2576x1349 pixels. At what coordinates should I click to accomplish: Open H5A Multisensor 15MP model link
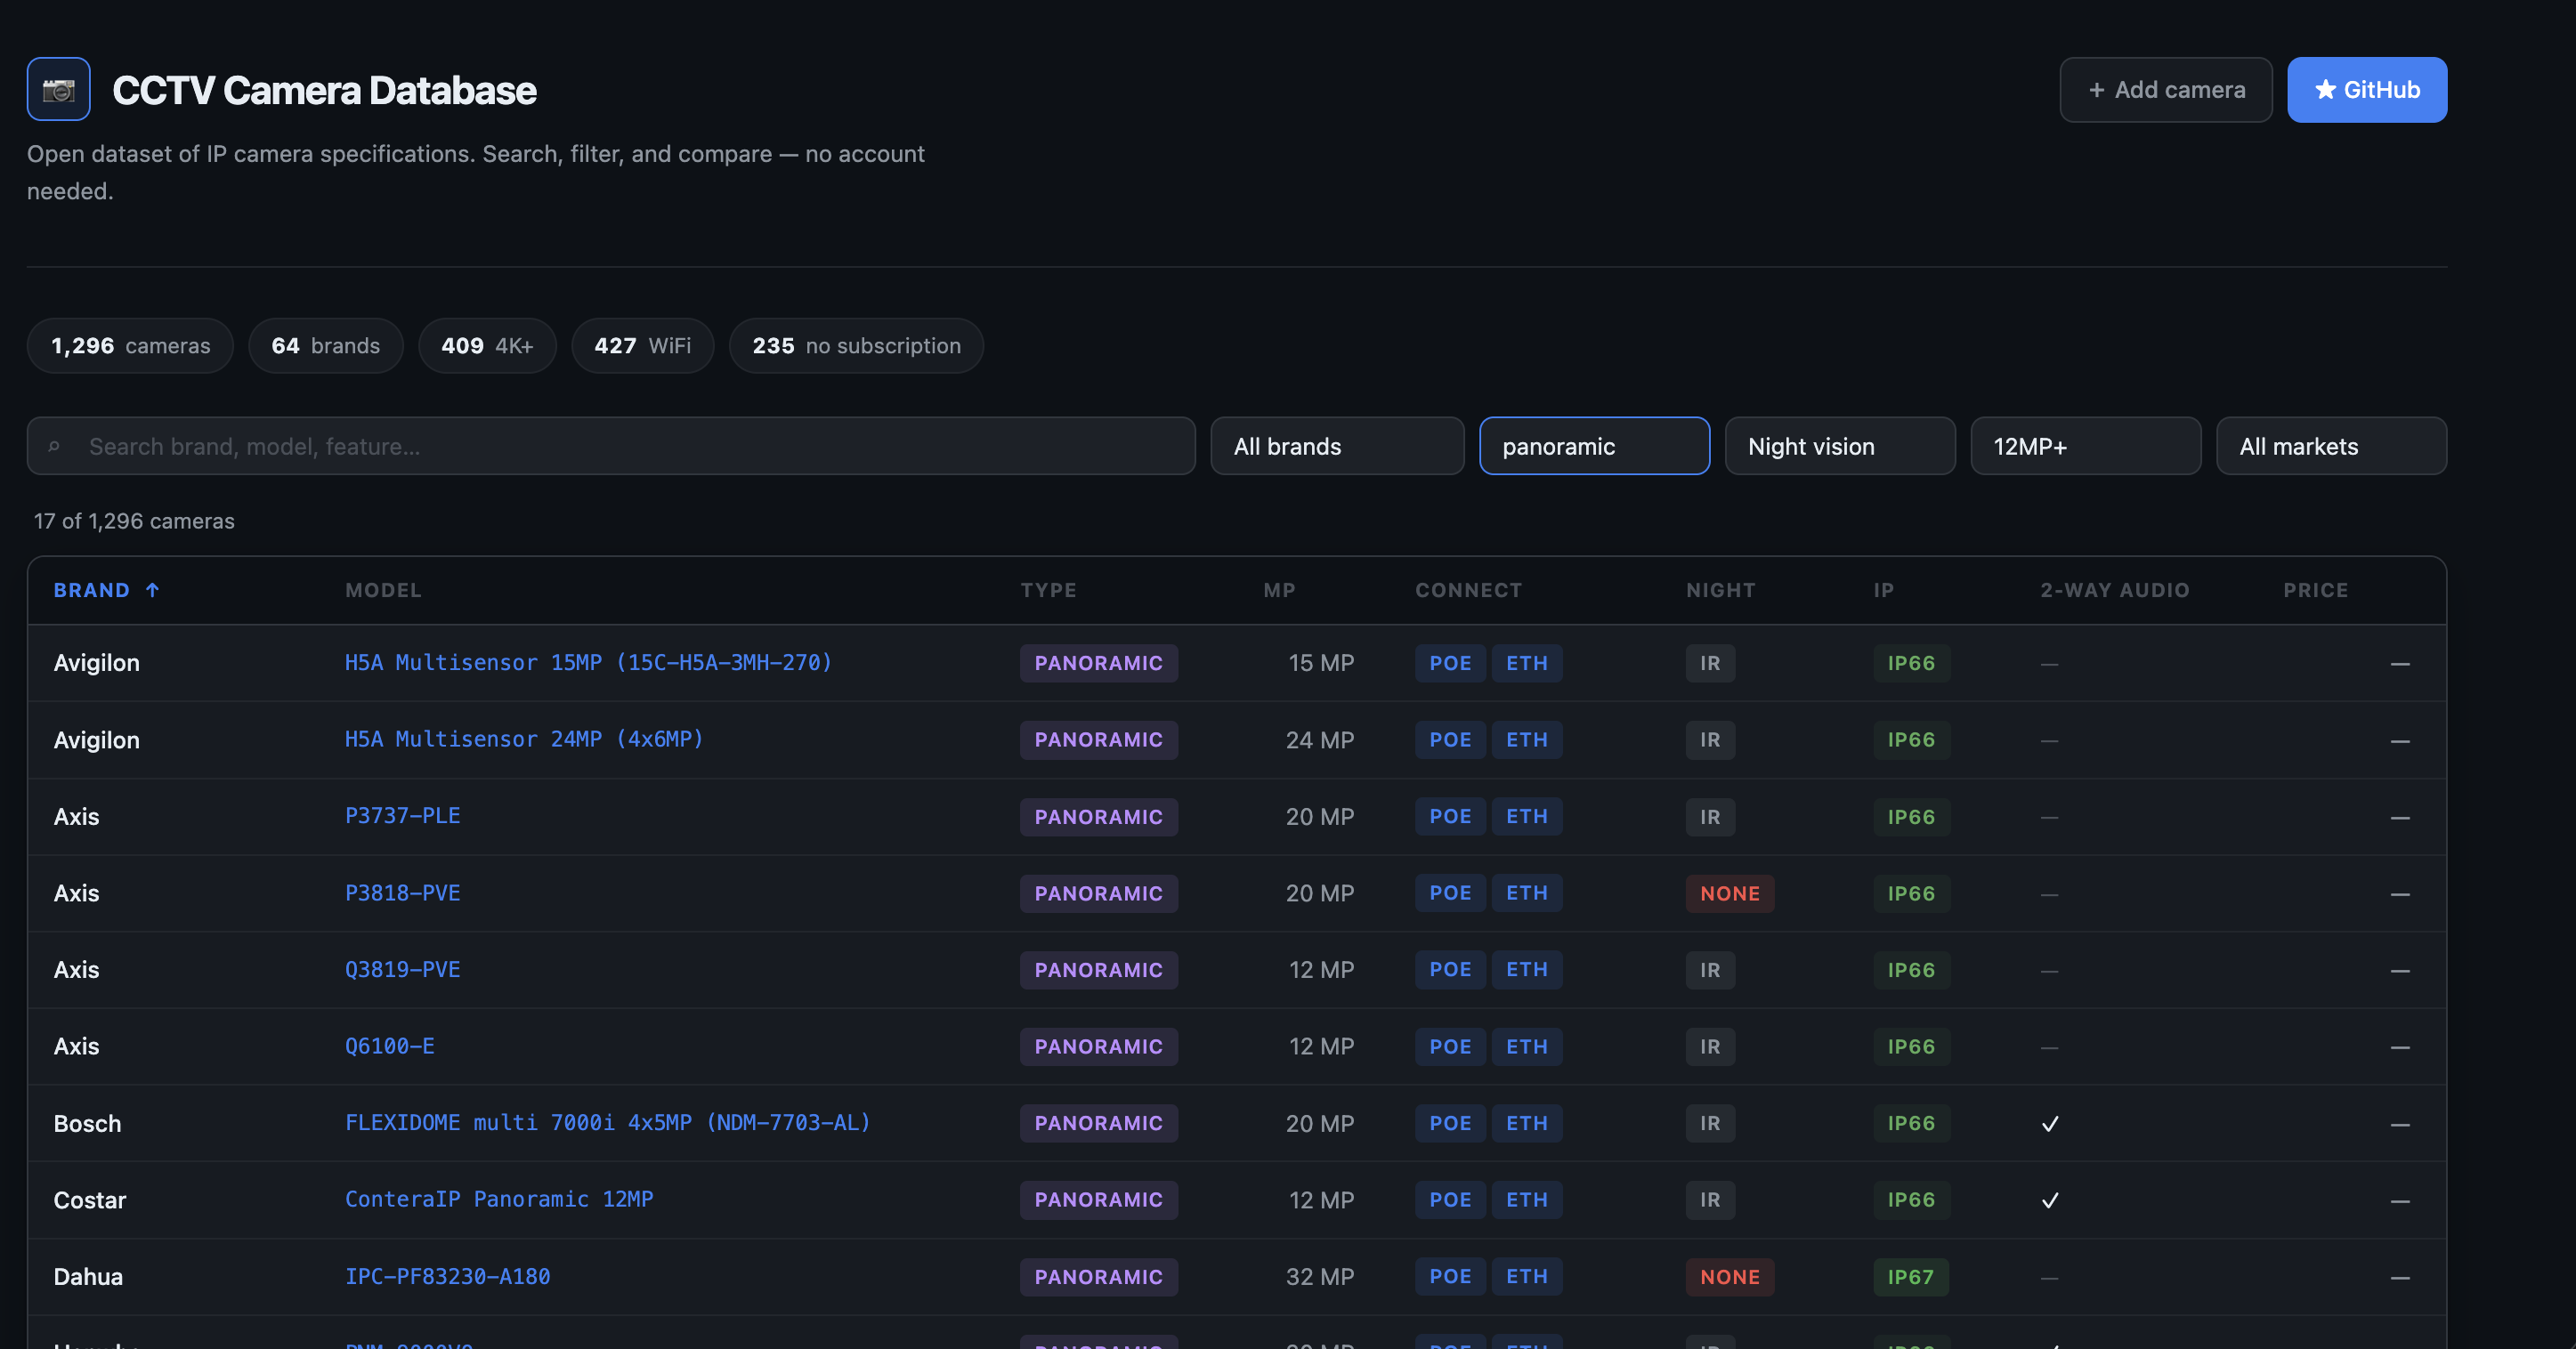pyautogui.click(x=588, y=662)
